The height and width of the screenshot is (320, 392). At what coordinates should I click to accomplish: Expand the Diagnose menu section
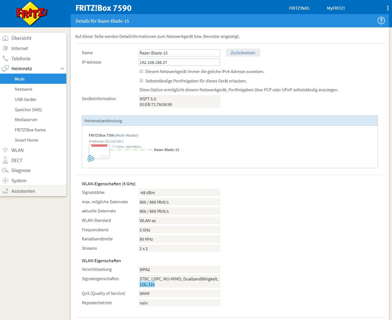[21, 170]
